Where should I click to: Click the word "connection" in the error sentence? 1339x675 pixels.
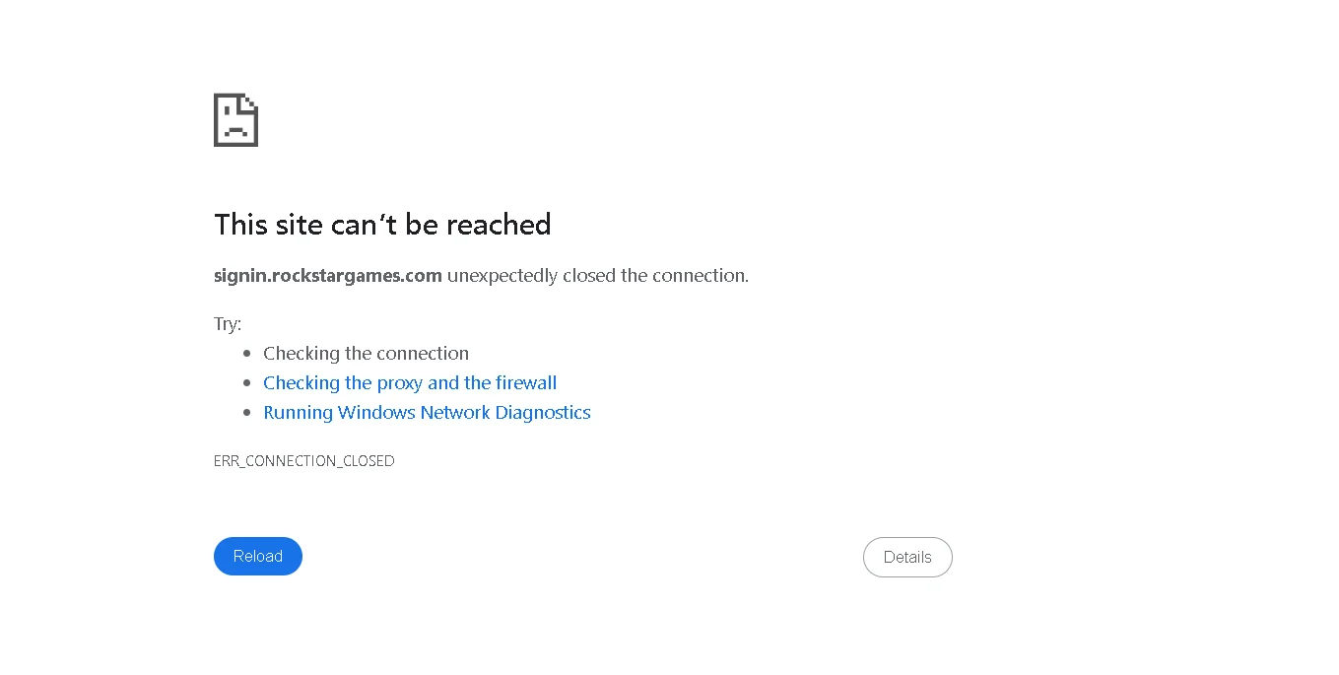point(701,276)
